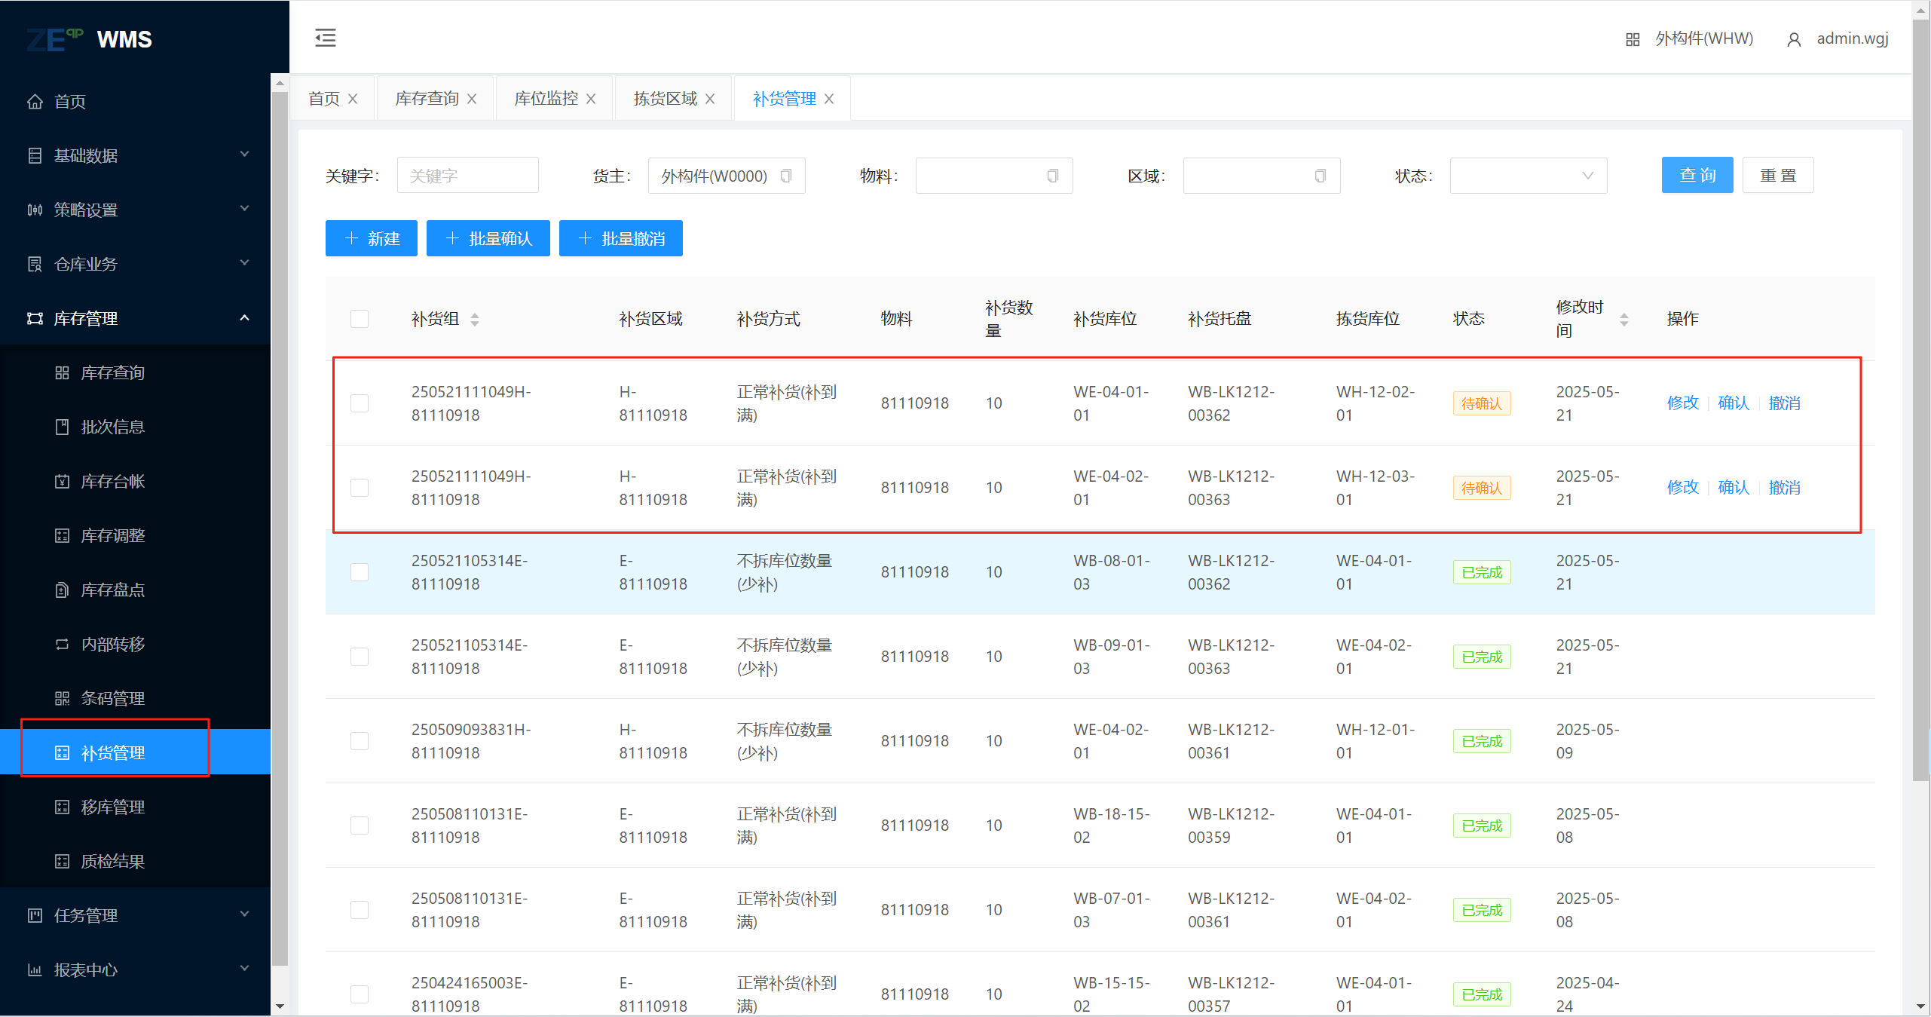Open 库存盘点 in the sidebar
The height and width of the screenshot is (1017, 1931).
pyautogui.click(x=113, y=590)
